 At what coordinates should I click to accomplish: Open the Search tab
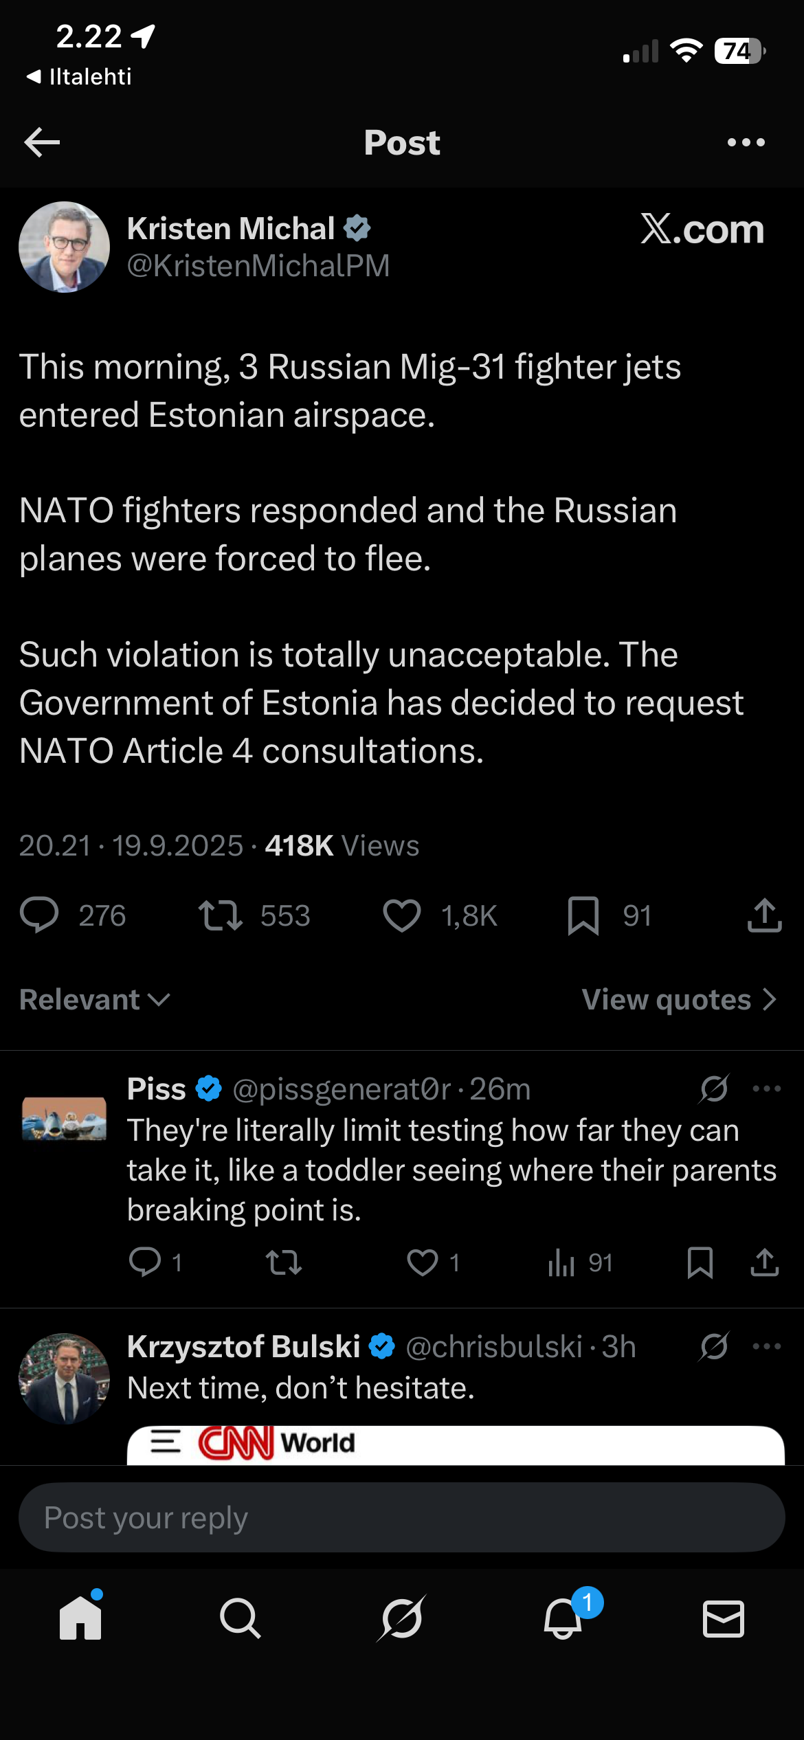(241, 1618)
